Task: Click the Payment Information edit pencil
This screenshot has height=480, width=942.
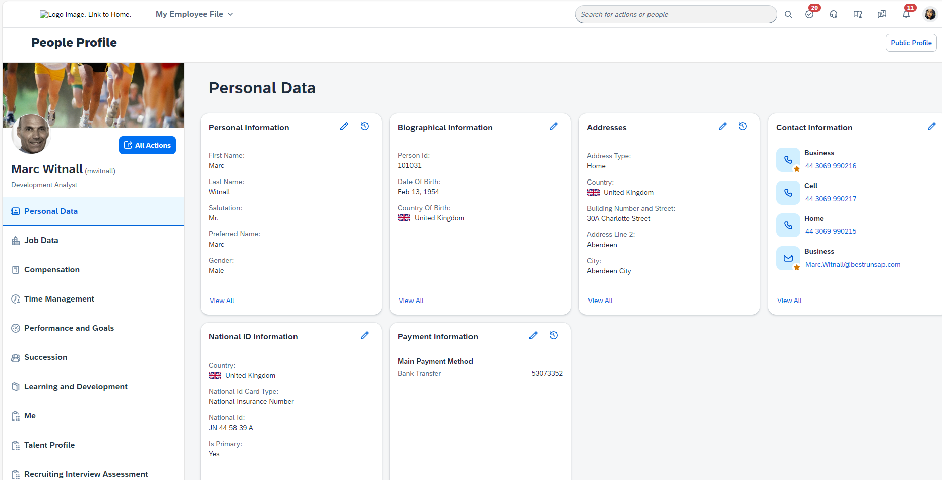Action: [534, 336]
